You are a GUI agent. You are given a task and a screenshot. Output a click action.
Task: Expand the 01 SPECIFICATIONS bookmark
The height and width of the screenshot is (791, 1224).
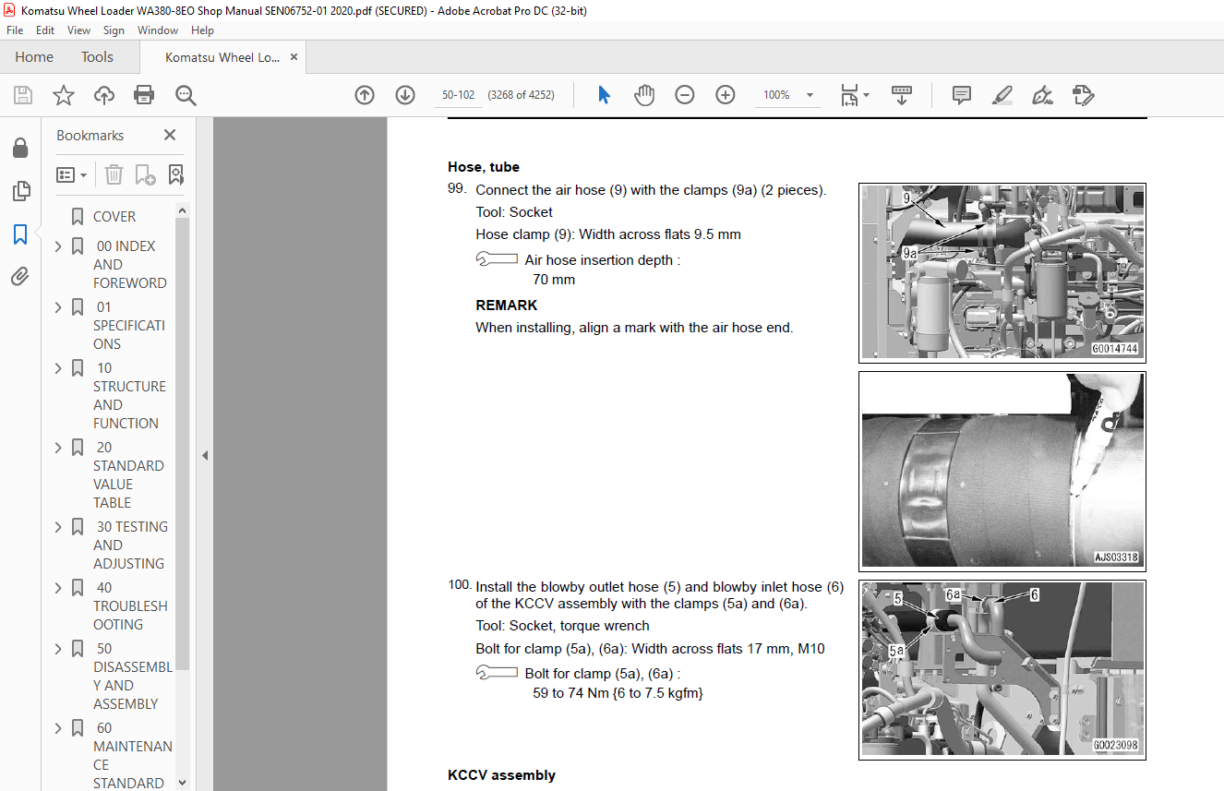click(59, 307)
